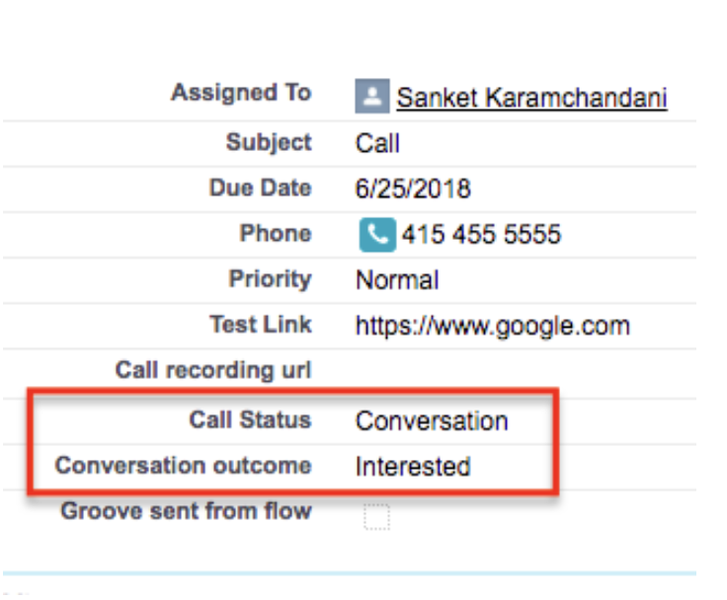The width and height of the screenshot is (727, 600).
Task: Click the Call Status field label
Action: click(x=250, y=420)
